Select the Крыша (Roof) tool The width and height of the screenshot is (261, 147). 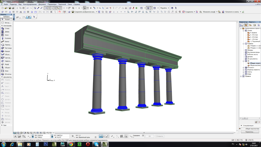click(x=6, y=51)
